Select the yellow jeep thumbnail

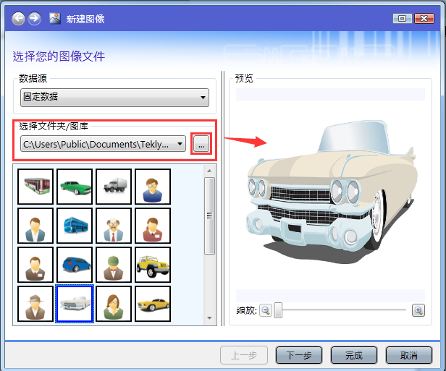click(x=153, y=265)
